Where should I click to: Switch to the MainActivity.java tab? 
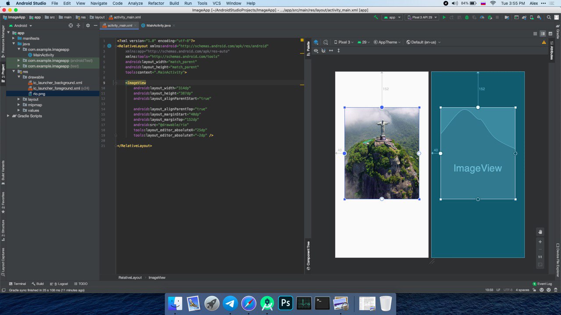pos(158,25)
